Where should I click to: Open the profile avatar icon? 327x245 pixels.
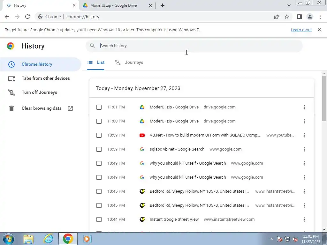310,17
